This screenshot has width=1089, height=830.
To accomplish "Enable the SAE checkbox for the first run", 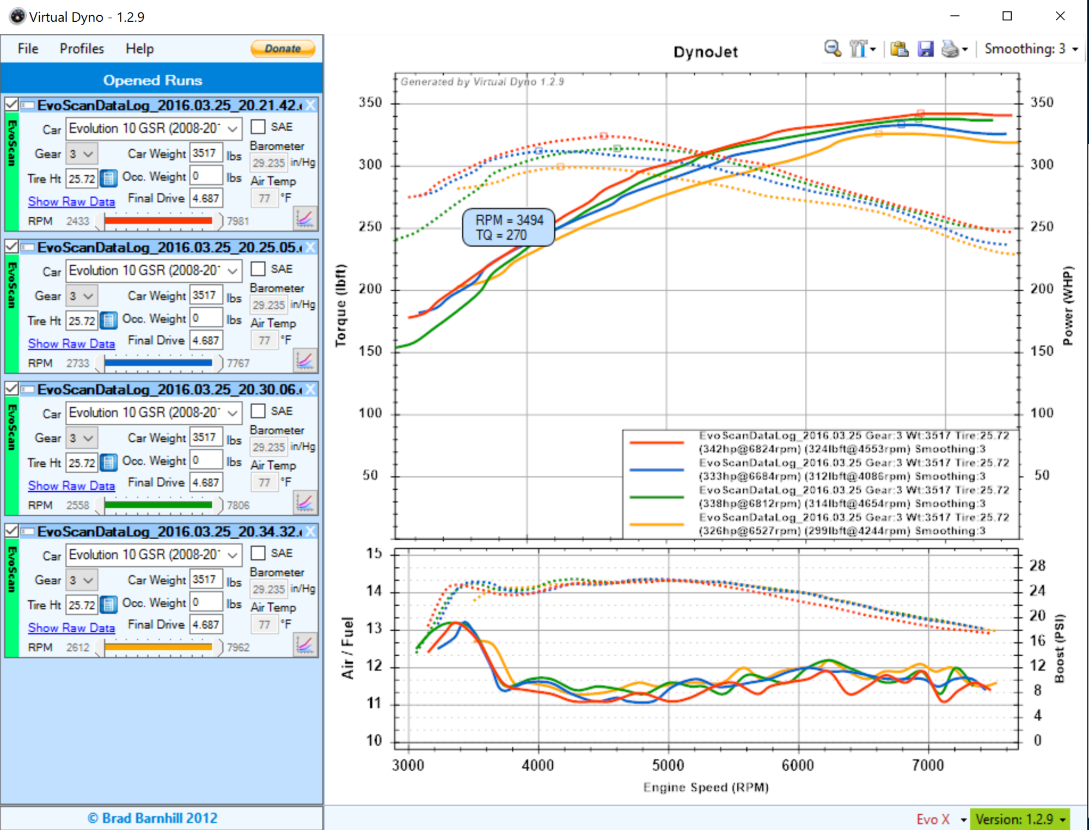I will (x=258, y=127).
